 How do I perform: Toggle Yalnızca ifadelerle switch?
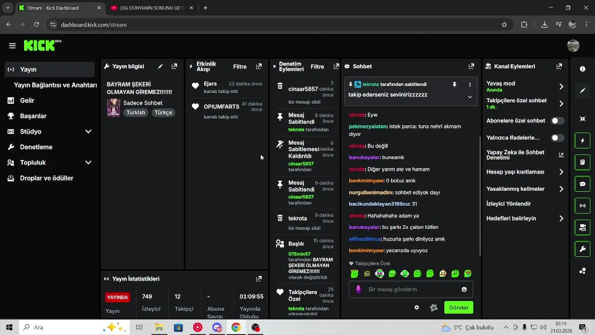557,138
